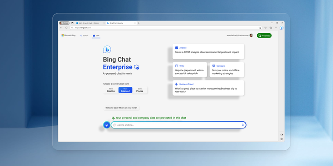Click the microphone icon in chat box

pyautogui.click(x=243, y=125)
